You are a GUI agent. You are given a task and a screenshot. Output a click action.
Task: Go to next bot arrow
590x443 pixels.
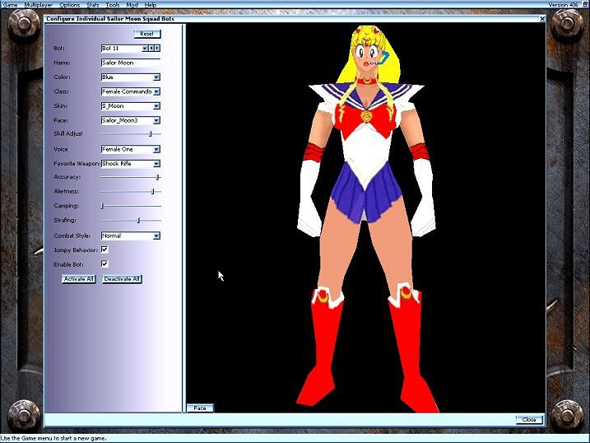click(x=157, y=49)
